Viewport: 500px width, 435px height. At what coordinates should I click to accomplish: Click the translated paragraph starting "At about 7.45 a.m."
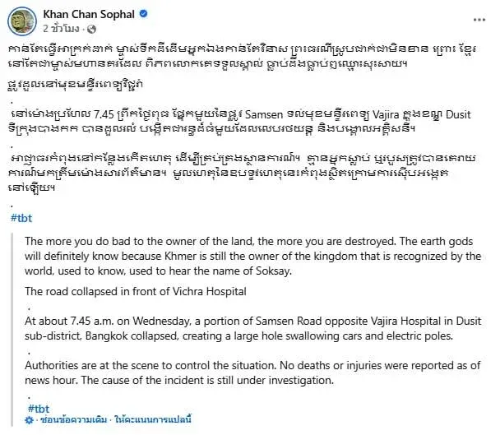(x=247, y=329)
